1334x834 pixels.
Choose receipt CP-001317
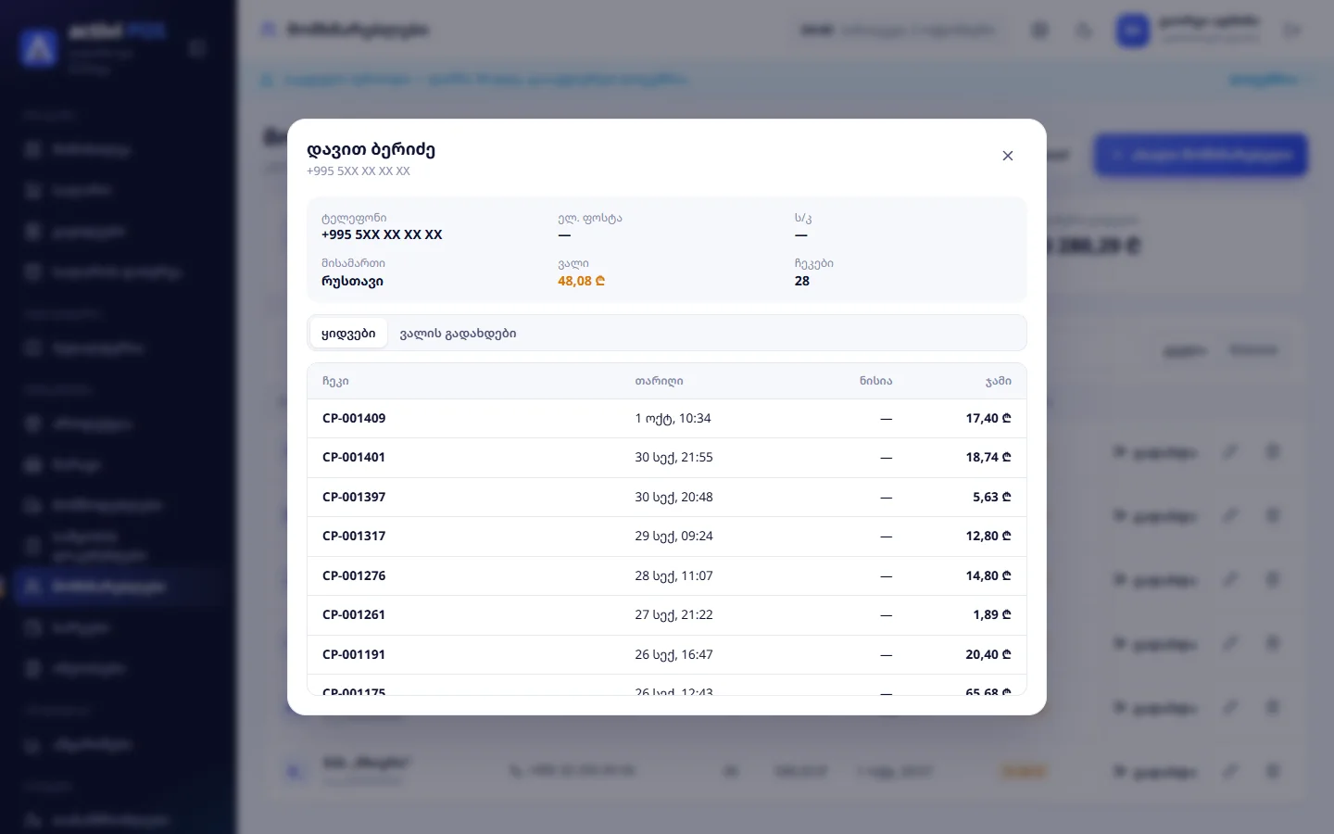354,536
